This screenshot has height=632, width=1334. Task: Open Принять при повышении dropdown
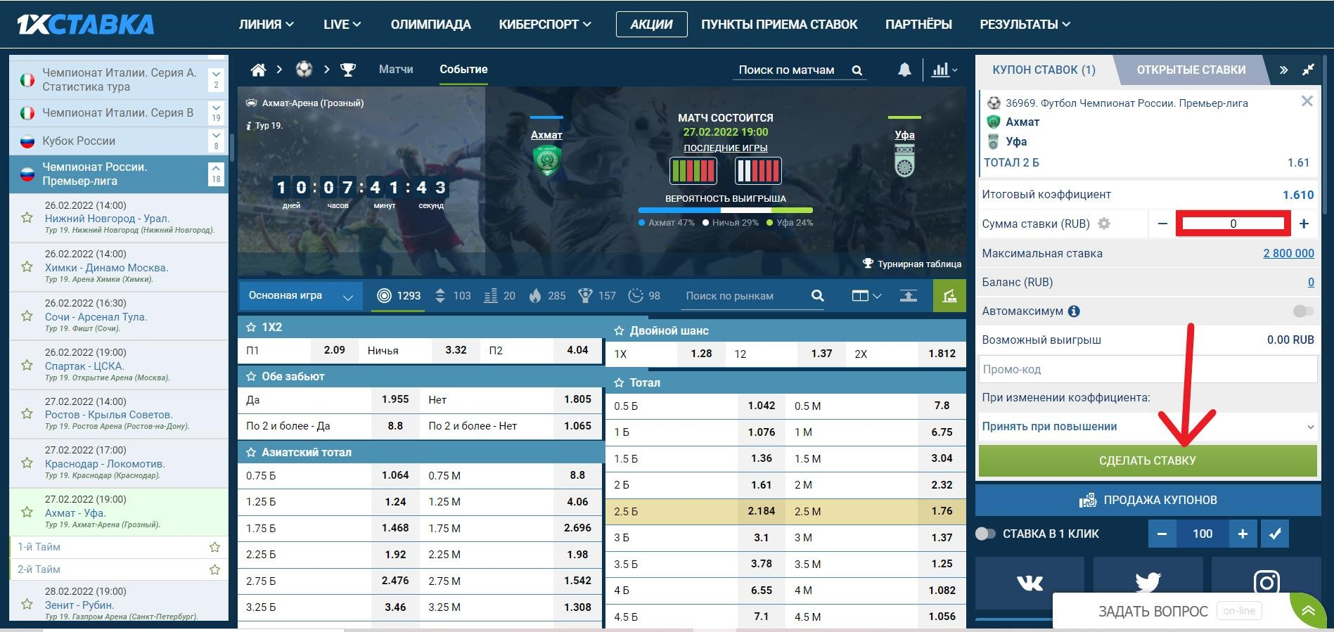click(1148, 426)
